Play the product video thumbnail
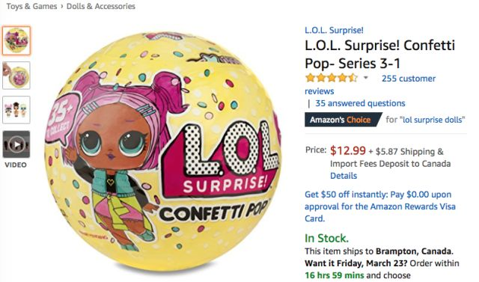479x282 pixels. (16, 144)
